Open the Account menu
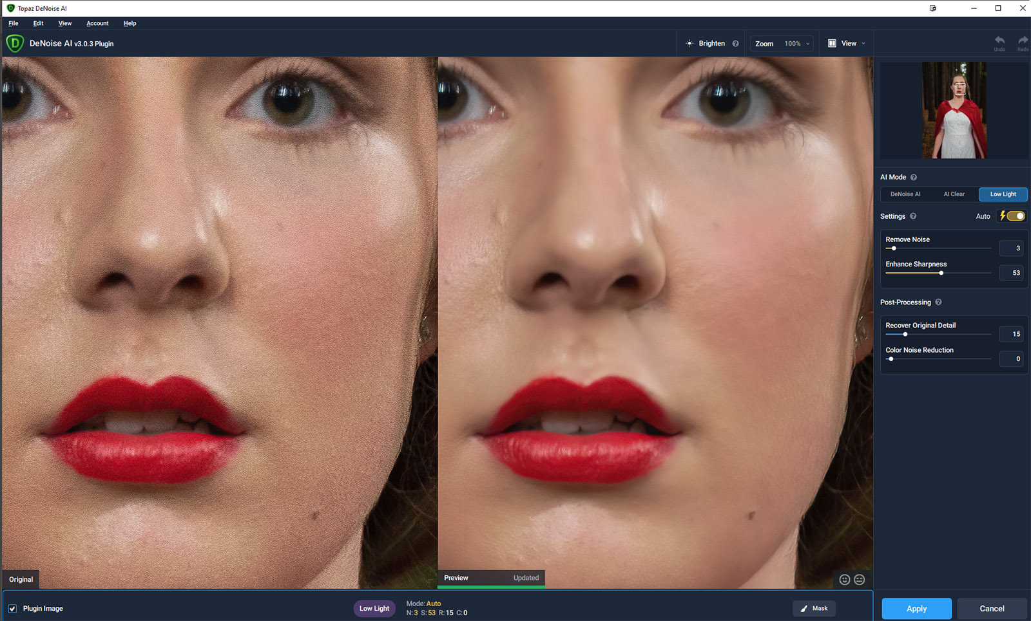Screen dimensions: 1031x621 click(97, 23)
